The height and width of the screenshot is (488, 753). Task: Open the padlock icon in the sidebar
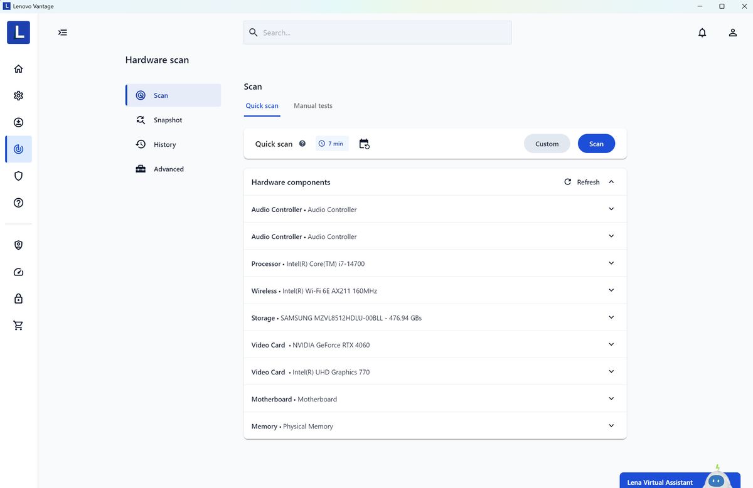click(18, 299)
